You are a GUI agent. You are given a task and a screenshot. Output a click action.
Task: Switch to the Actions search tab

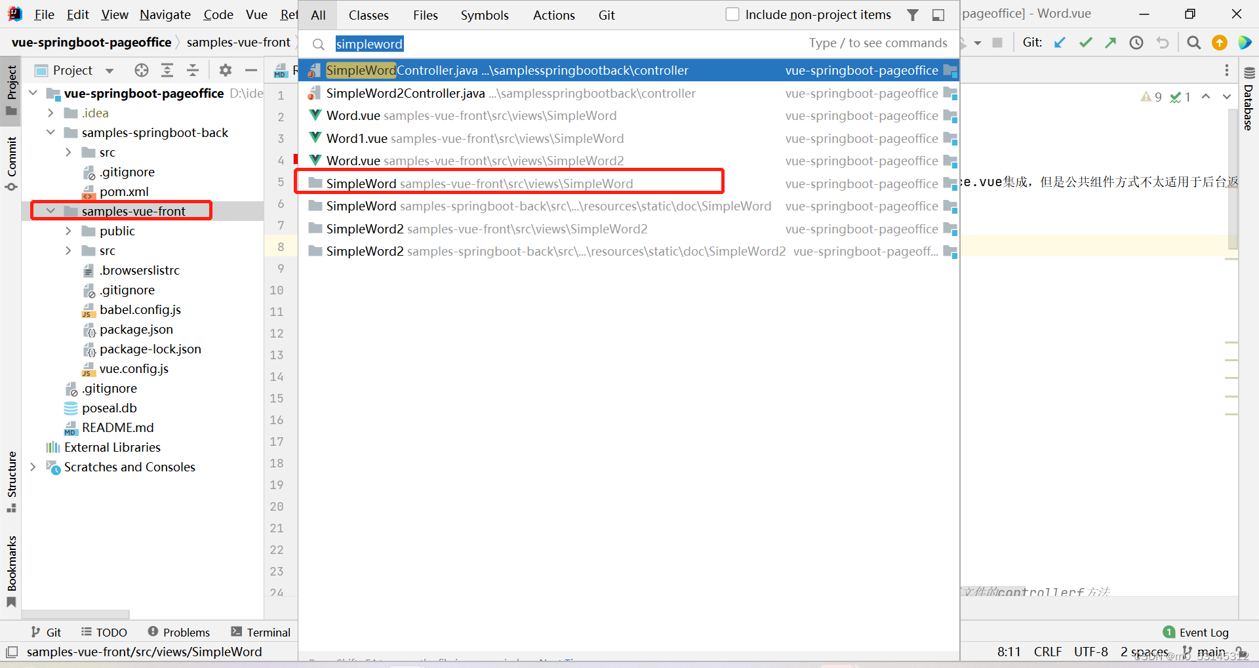553,14
